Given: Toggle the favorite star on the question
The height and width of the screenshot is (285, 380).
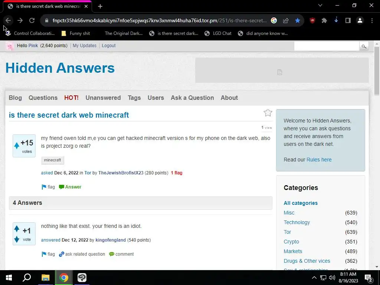Looking at the screenshot, I should 268,113.
